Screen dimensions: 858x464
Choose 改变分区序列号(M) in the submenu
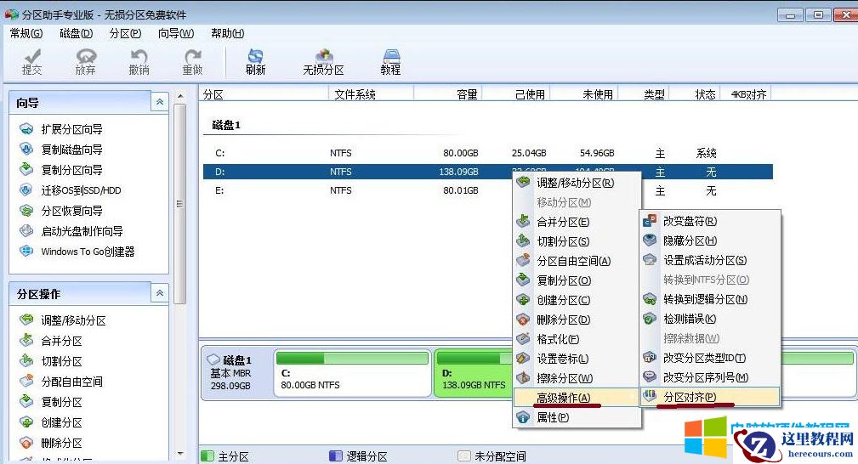(710, 377)
